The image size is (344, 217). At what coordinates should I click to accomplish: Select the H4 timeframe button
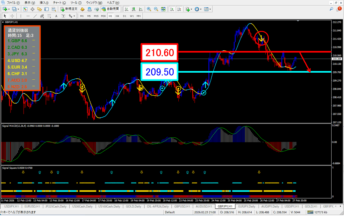pyautogui.click(x=117, y=16)
